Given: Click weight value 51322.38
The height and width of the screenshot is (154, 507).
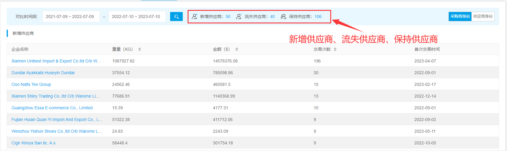Looking at the screenshot, I should (121, 119).
